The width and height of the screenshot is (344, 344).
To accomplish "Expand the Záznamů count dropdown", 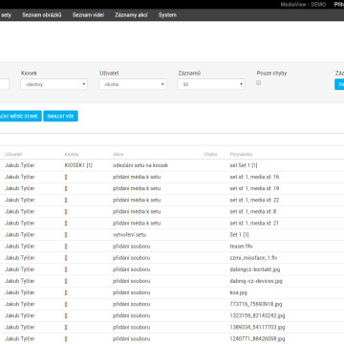I will (x=211, y=84).
